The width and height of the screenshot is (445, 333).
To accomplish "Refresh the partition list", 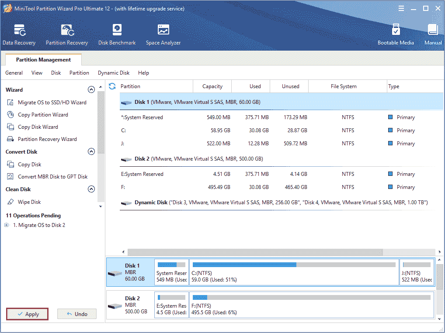I will point(112,86).
